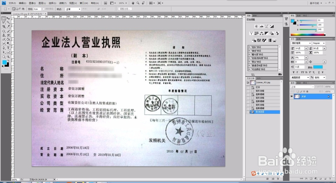Select the Eyedropper tool

(8, 26)
